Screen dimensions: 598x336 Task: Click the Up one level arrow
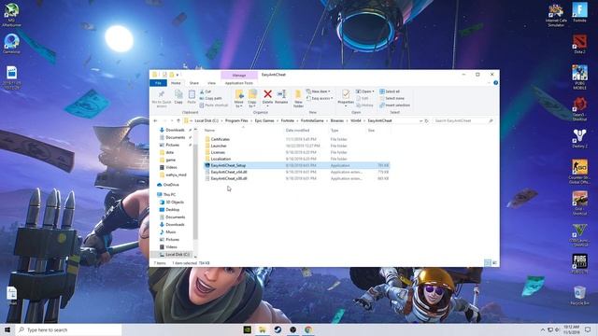point(178,120)
